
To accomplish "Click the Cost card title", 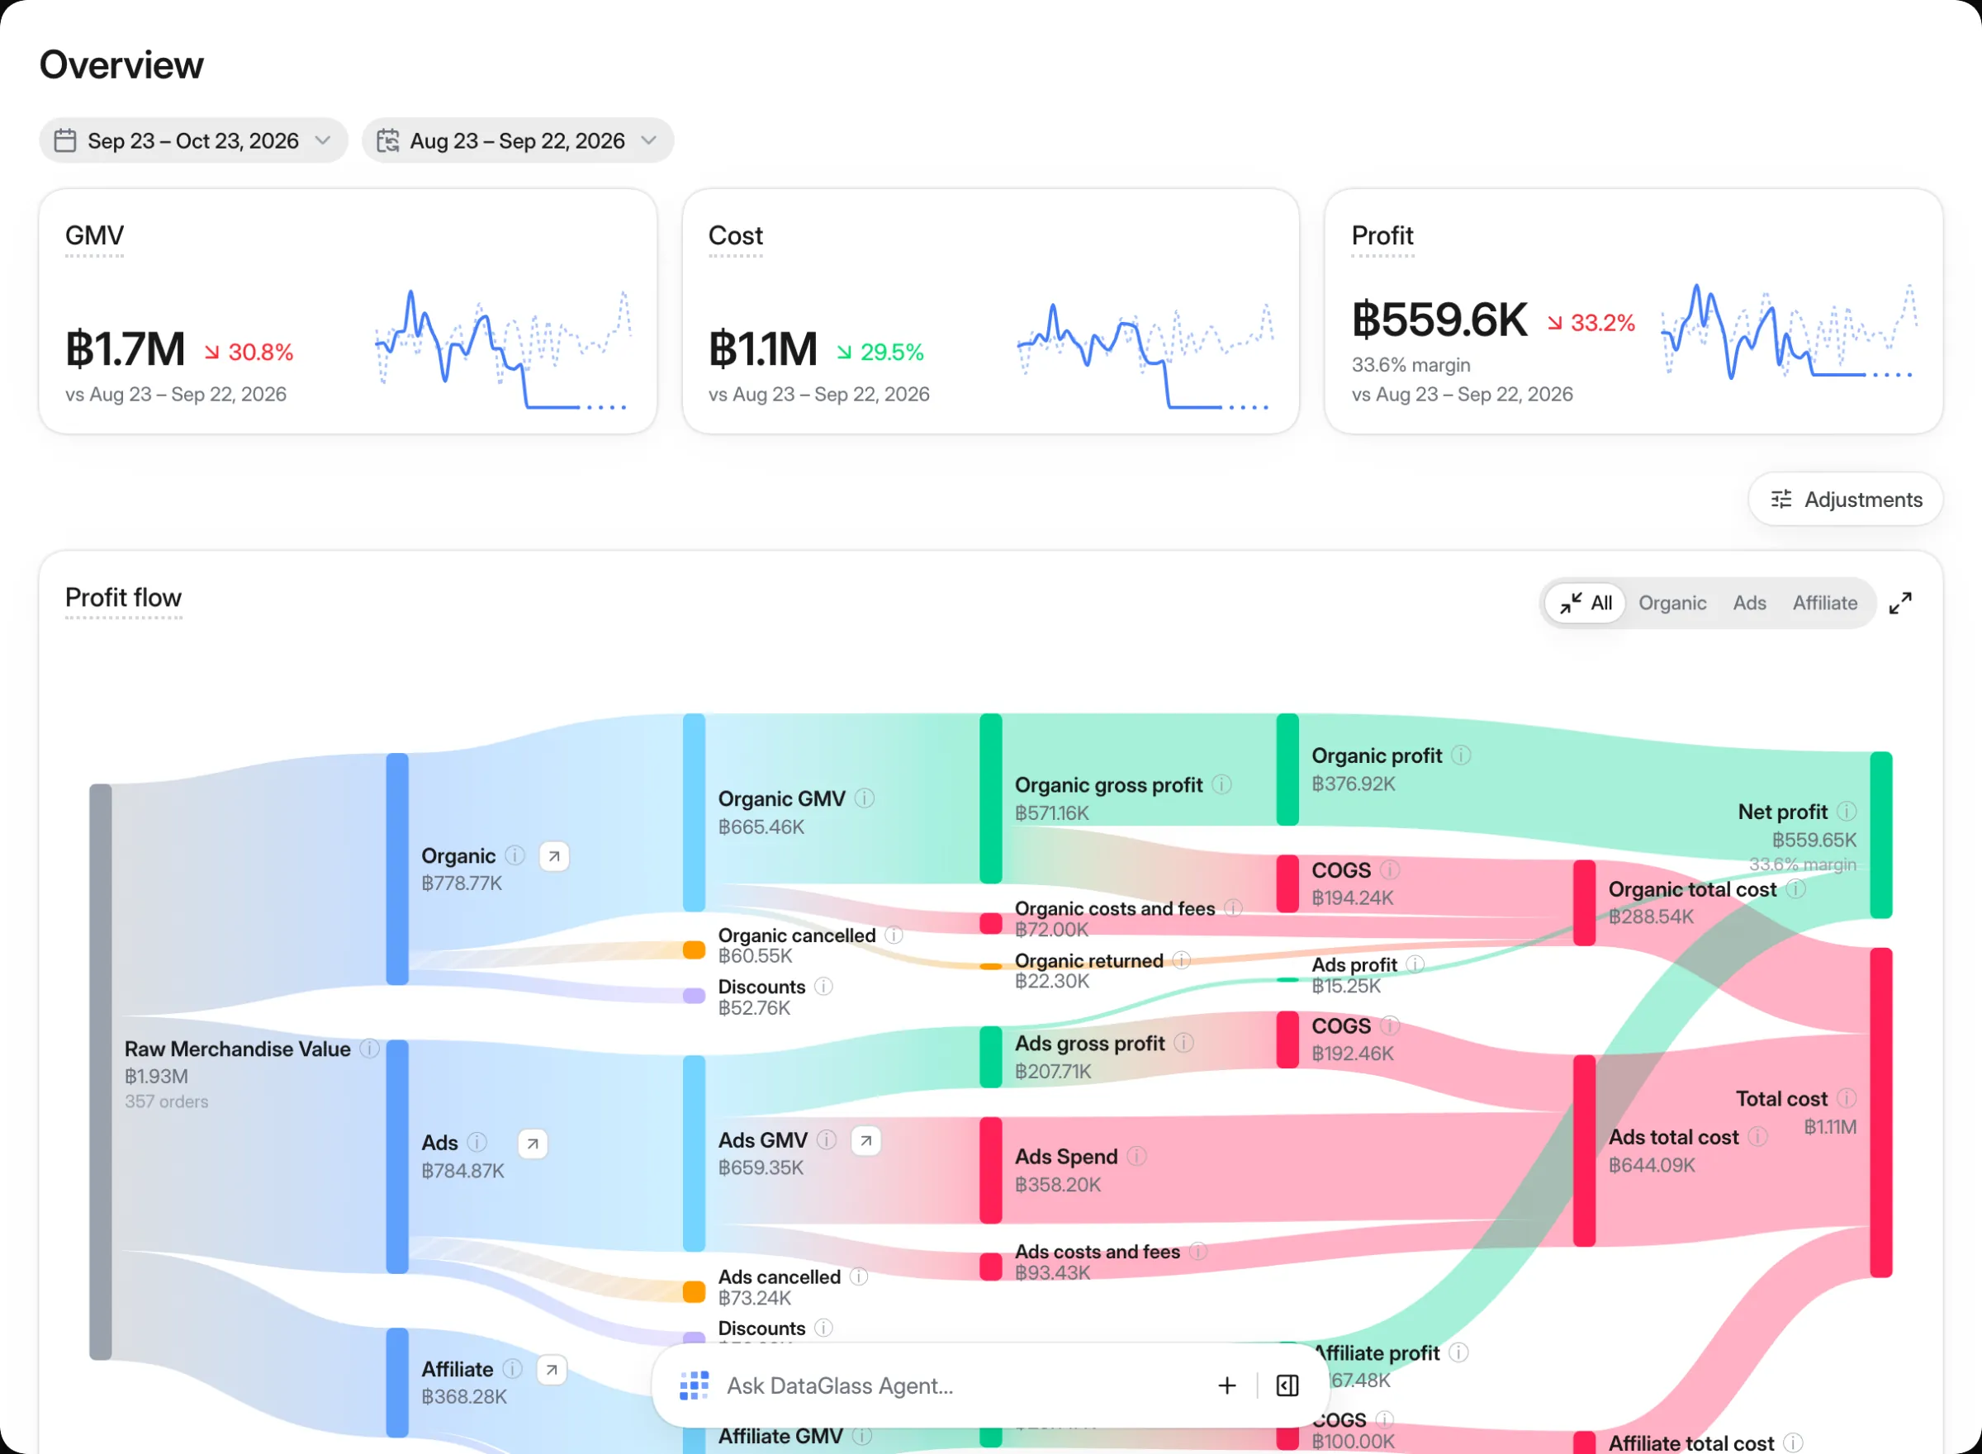I will click(x=736, y=236).
